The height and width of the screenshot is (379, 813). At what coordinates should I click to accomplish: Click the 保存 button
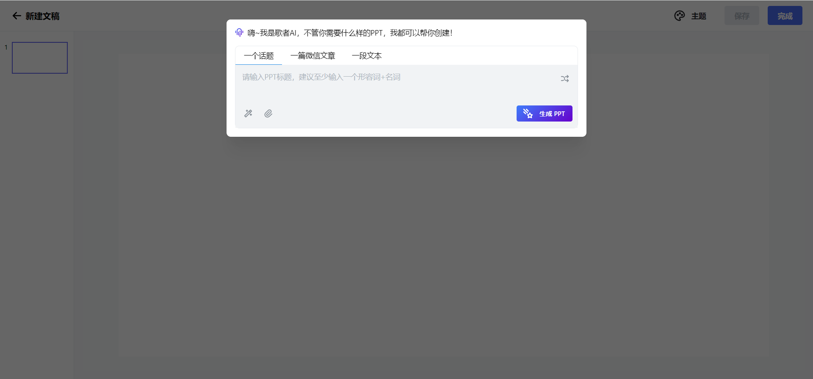(x=741, y=16)
